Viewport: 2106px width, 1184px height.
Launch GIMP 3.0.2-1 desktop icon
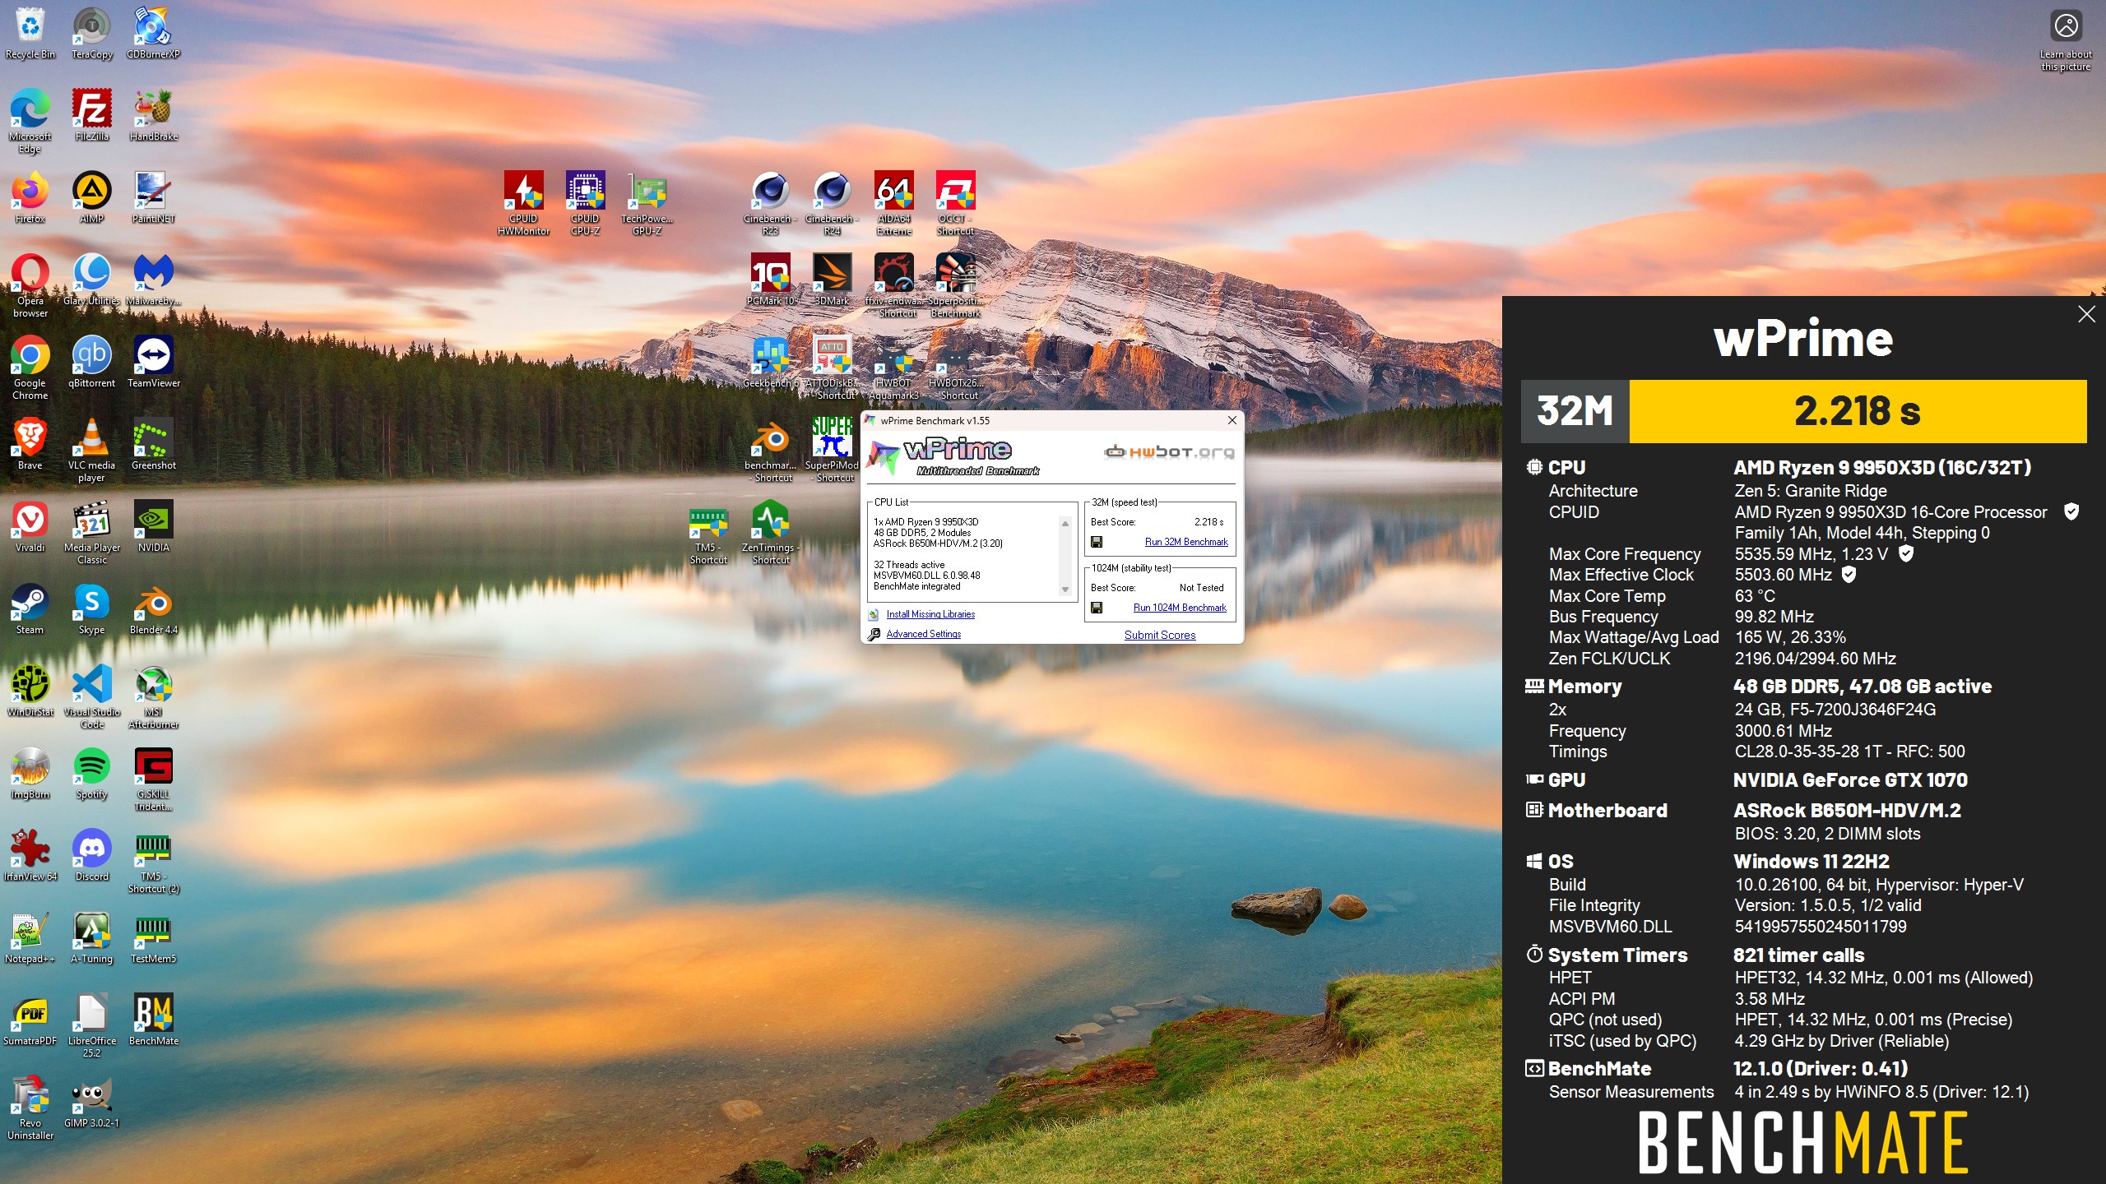tap(92, 1102)
